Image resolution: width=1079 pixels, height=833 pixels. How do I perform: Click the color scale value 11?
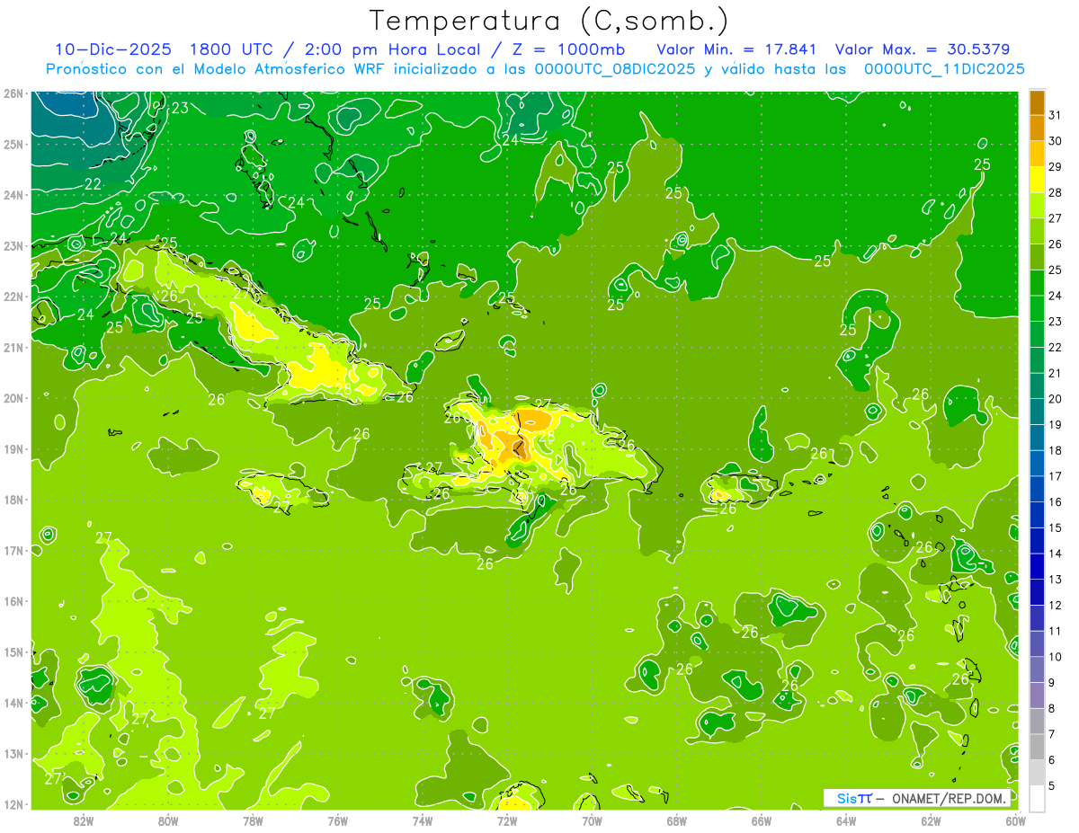click(1056, 631)
